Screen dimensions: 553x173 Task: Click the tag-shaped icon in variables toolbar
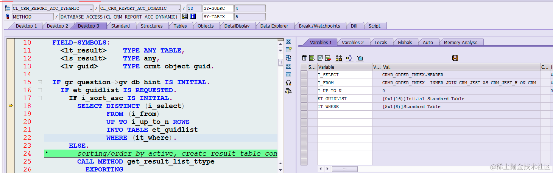click(360, 58)
